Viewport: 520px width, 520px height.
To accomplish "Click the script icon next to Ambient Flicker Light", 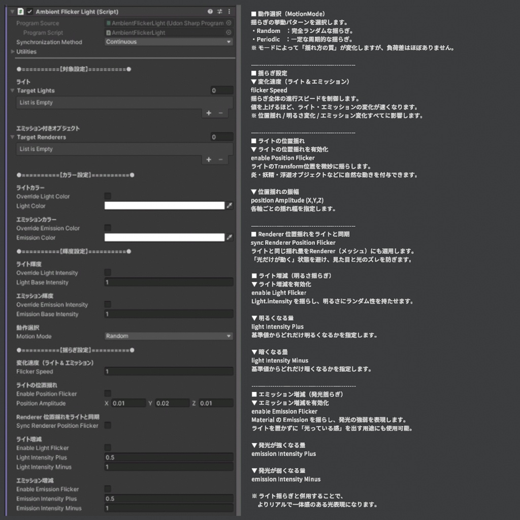I will click(20, 11).
